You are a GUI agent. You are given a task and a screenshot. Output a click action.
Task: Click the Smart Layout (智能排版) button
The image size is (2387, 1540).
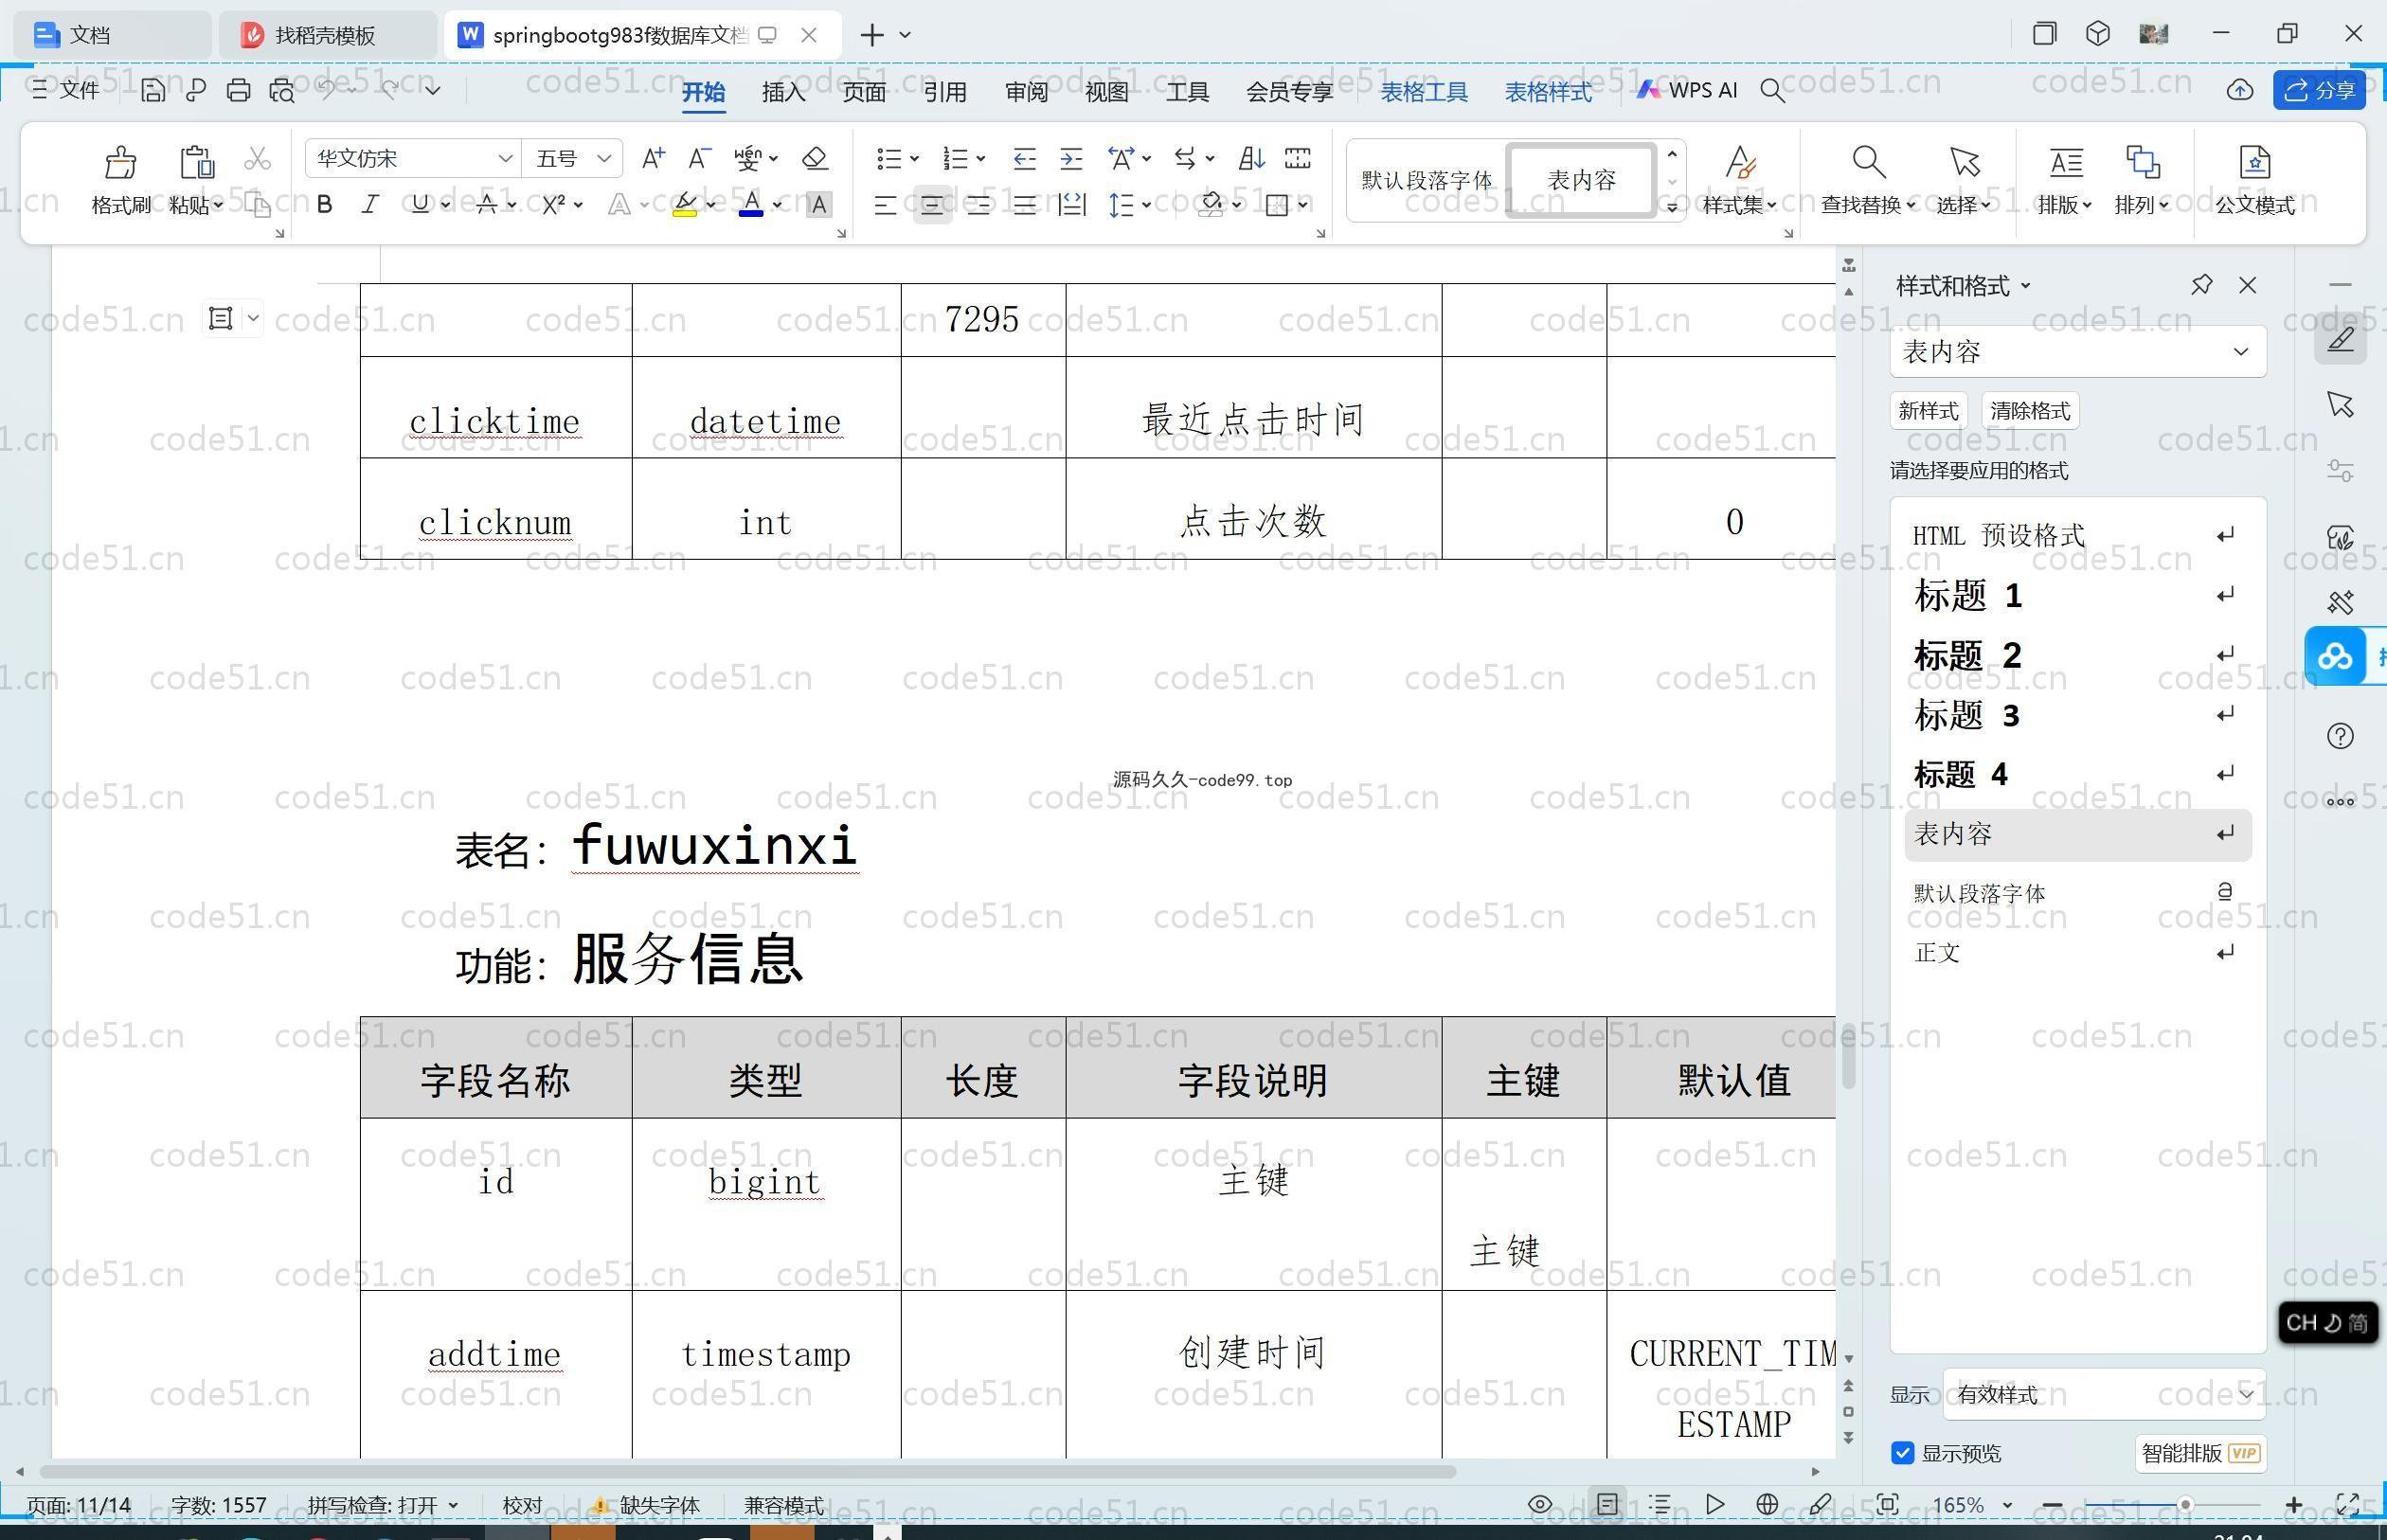[x=2201, y=1452]
